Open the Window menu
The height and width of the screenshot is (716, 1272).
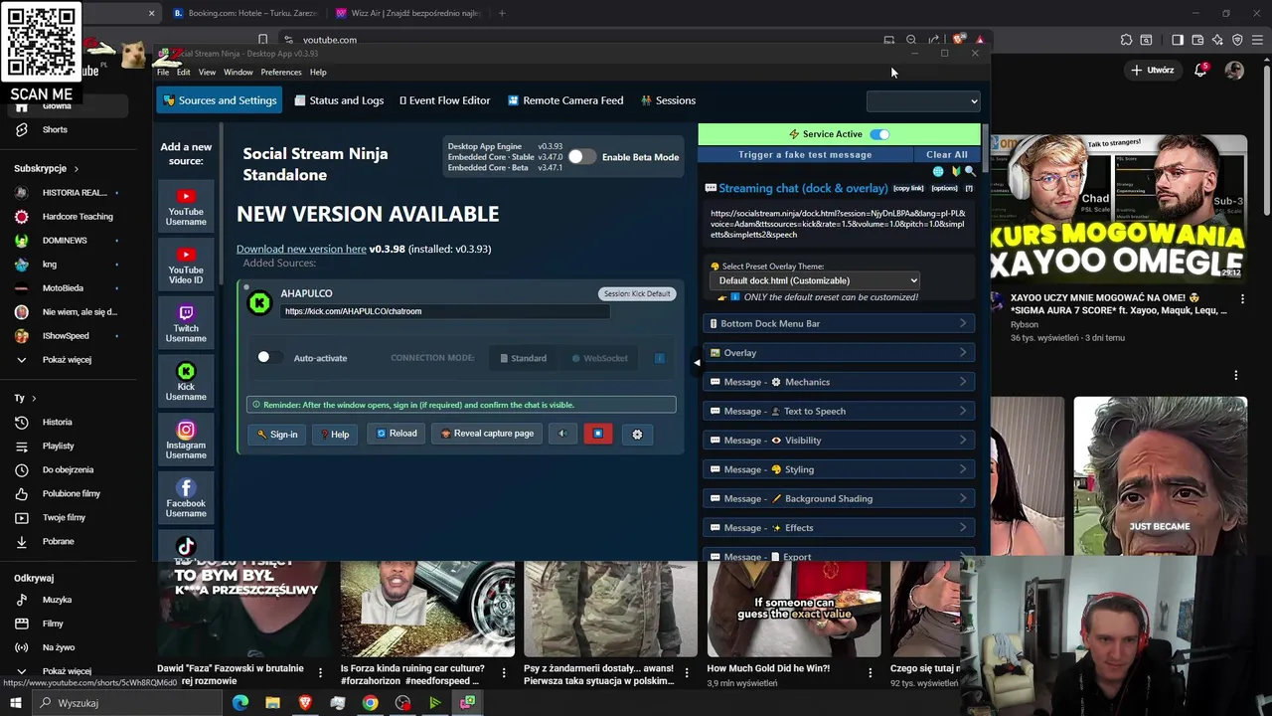tap(238, 72)
